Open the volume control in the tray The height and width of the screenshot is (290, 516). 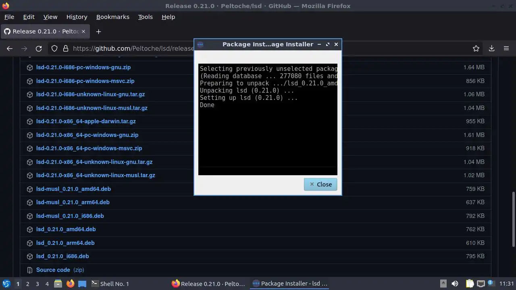[x=455, y=284]
